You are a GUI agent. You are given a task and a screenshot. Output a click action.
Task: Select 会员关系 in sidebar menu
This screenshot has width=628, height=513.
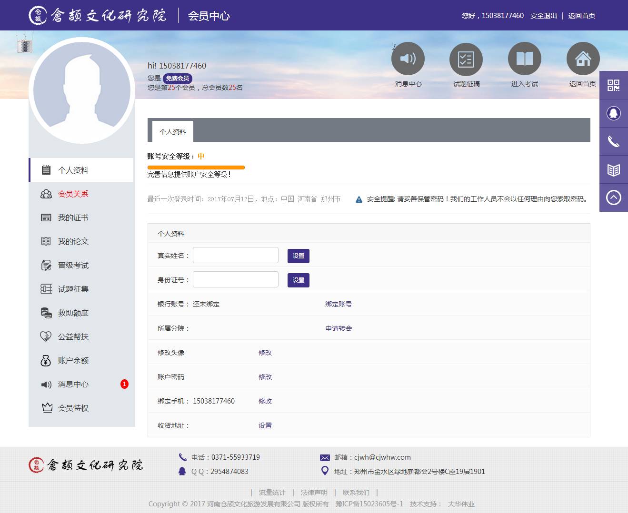(73, 194)
